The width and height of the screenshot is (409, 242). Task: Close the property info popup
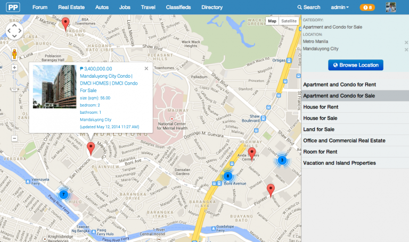[x=146, y=69]
